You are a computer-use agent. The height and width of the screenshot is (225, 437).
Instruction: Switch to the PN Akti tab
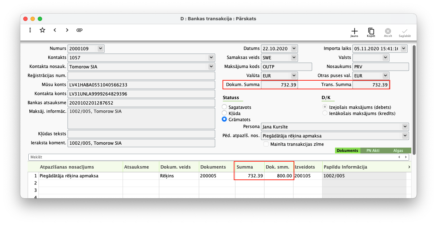(x=373, y=150)
